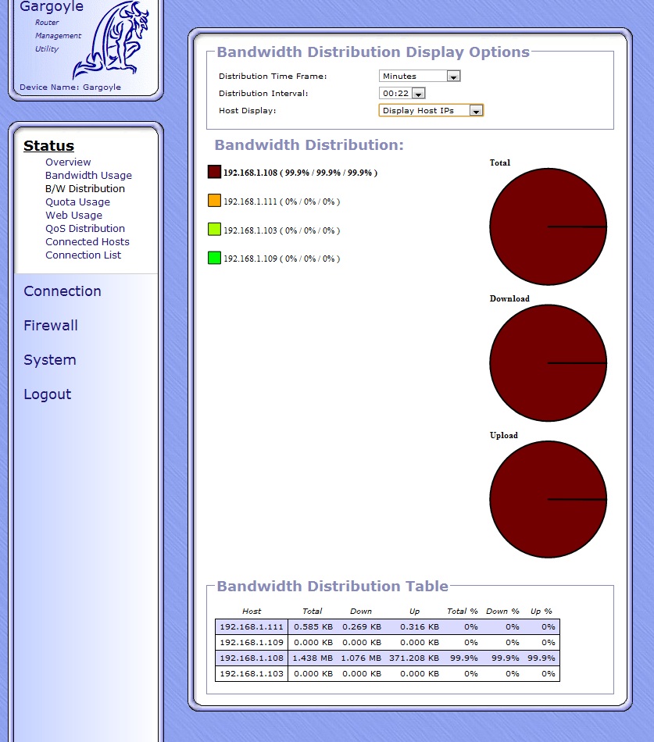The height and width of the screenshot is (742, 654).
Task: Click the orange swatch for 192.168.1.111
Action: (215, 201)
